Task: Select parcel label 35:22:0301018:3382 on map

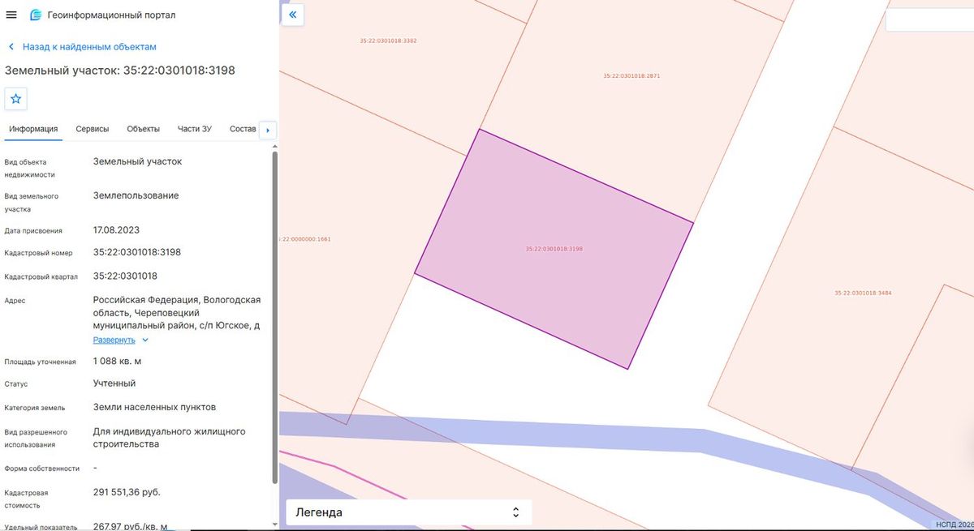Action: tap(388, 41)
